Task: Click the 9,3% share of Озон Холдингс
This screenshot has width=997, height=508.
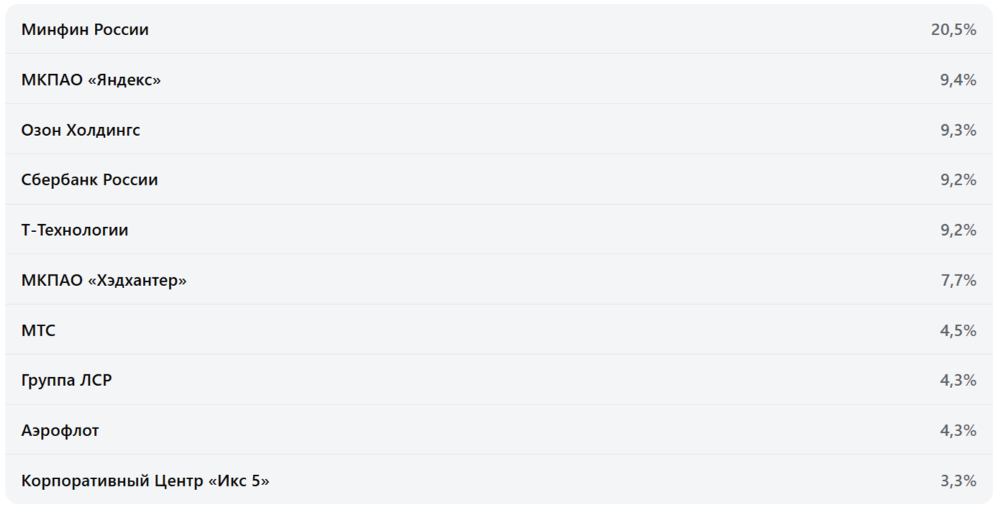Action: pos(958,130)
